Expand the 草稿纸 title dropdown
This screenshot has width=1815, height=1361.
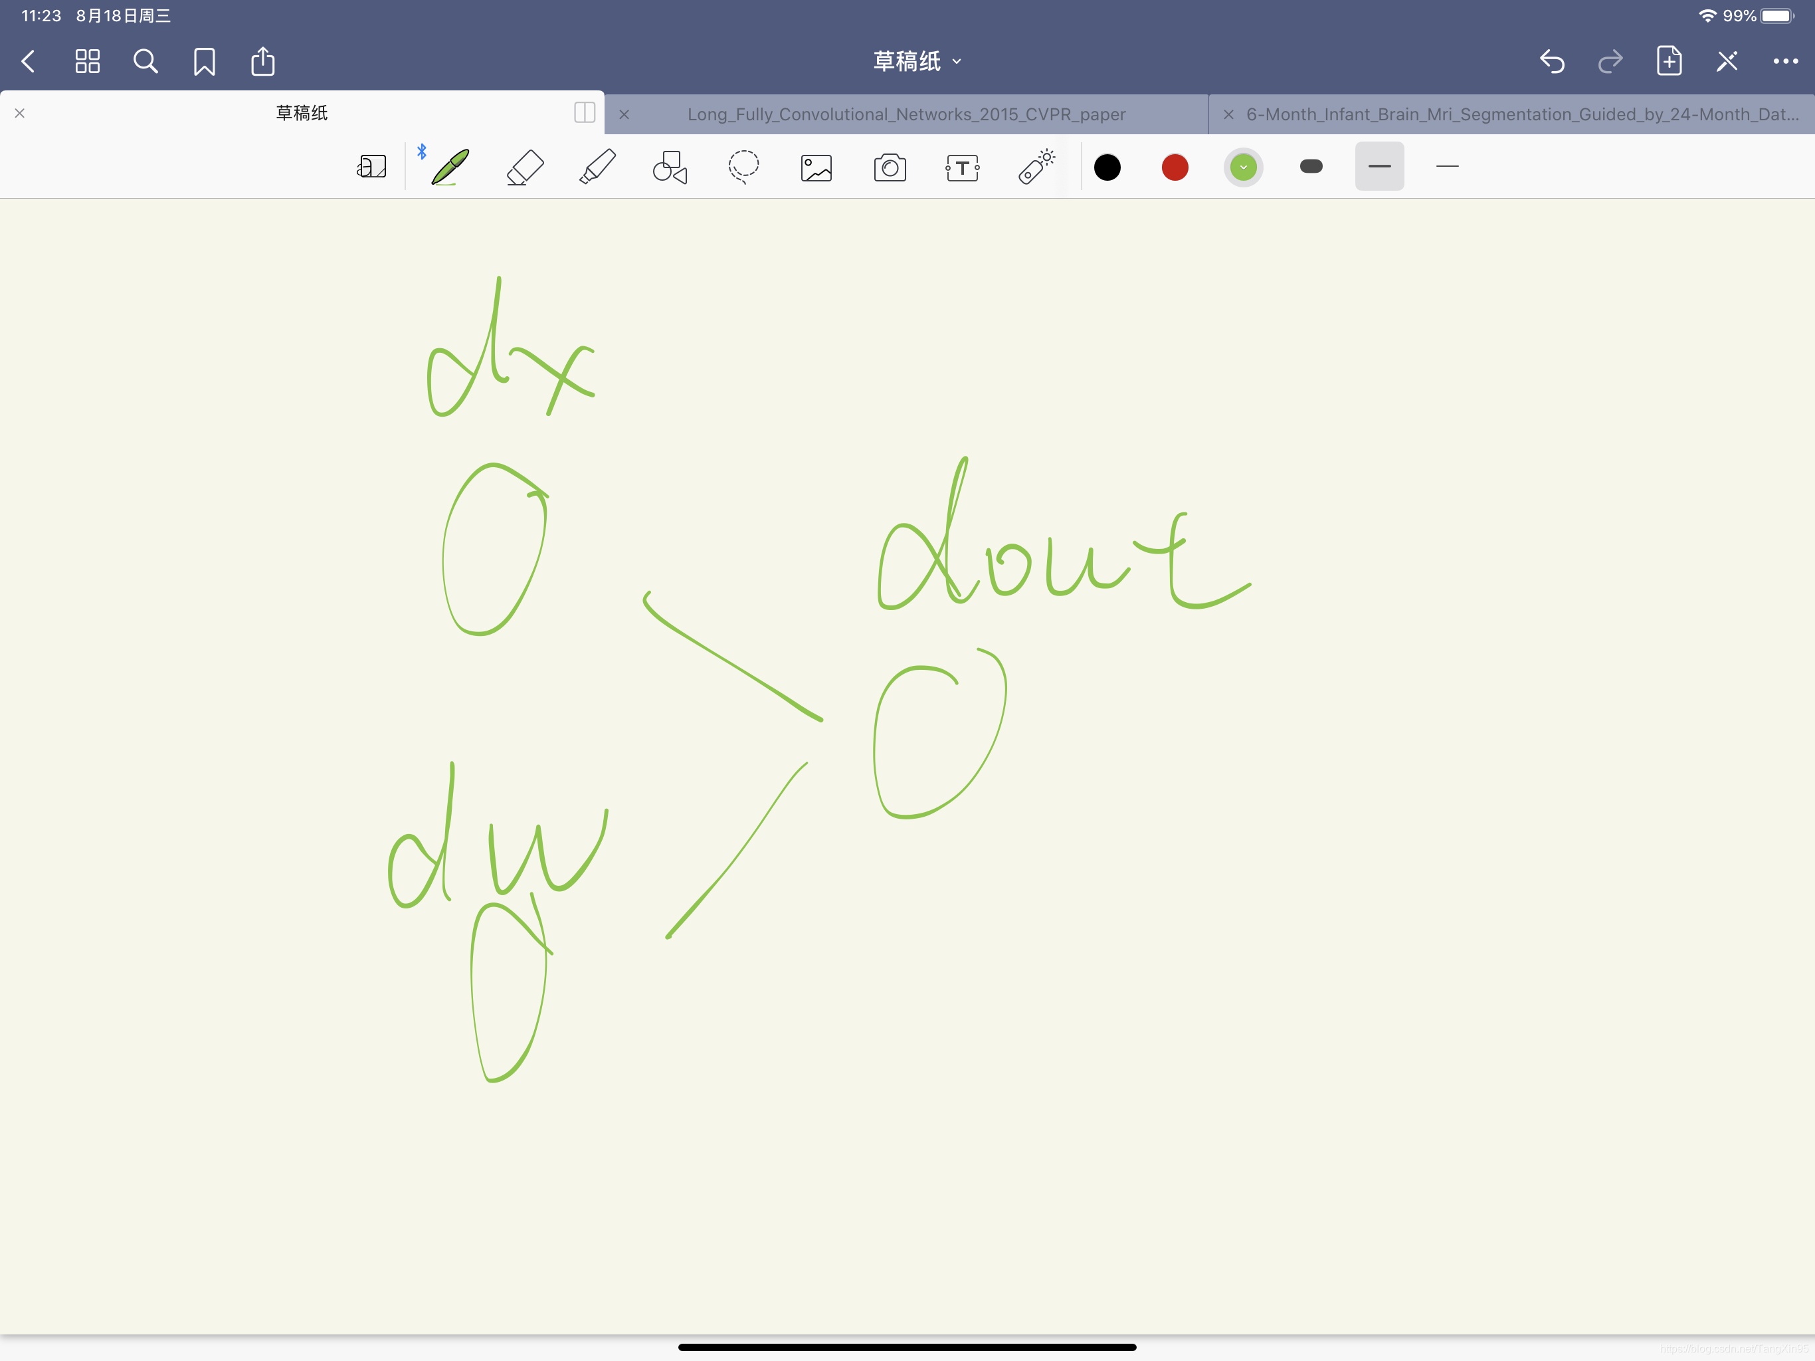917,62
